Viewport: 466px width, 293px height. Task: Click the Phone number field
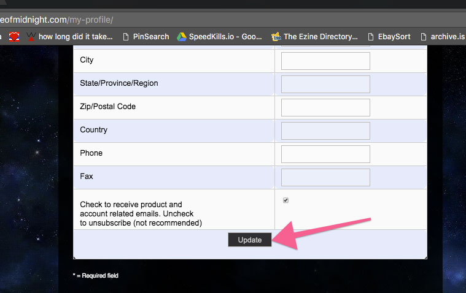click(325, 154)
